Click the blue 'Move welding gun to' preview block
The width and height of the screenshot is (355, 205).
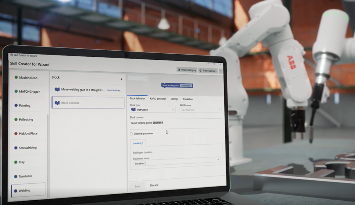click(x=177, y=86)
